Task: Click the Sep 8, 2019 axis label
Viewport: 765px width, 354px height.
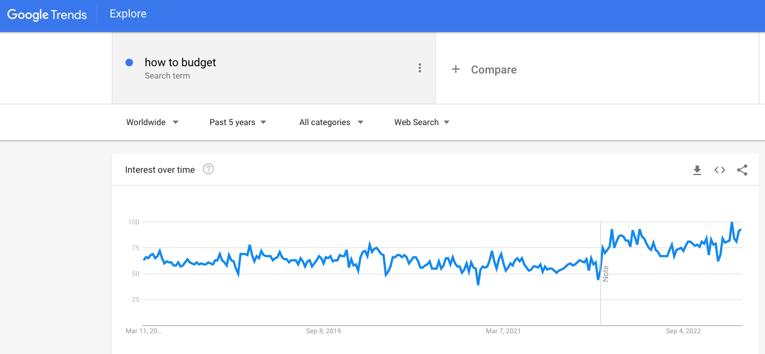Action: (x=323, y=331)
